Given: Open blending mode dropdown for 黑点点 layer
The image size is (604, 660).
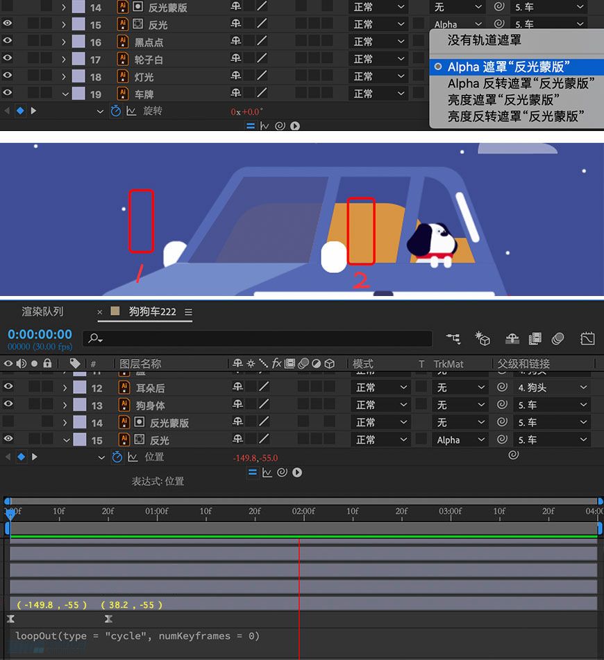Looking at the screenshot, I should pos(378,42).
